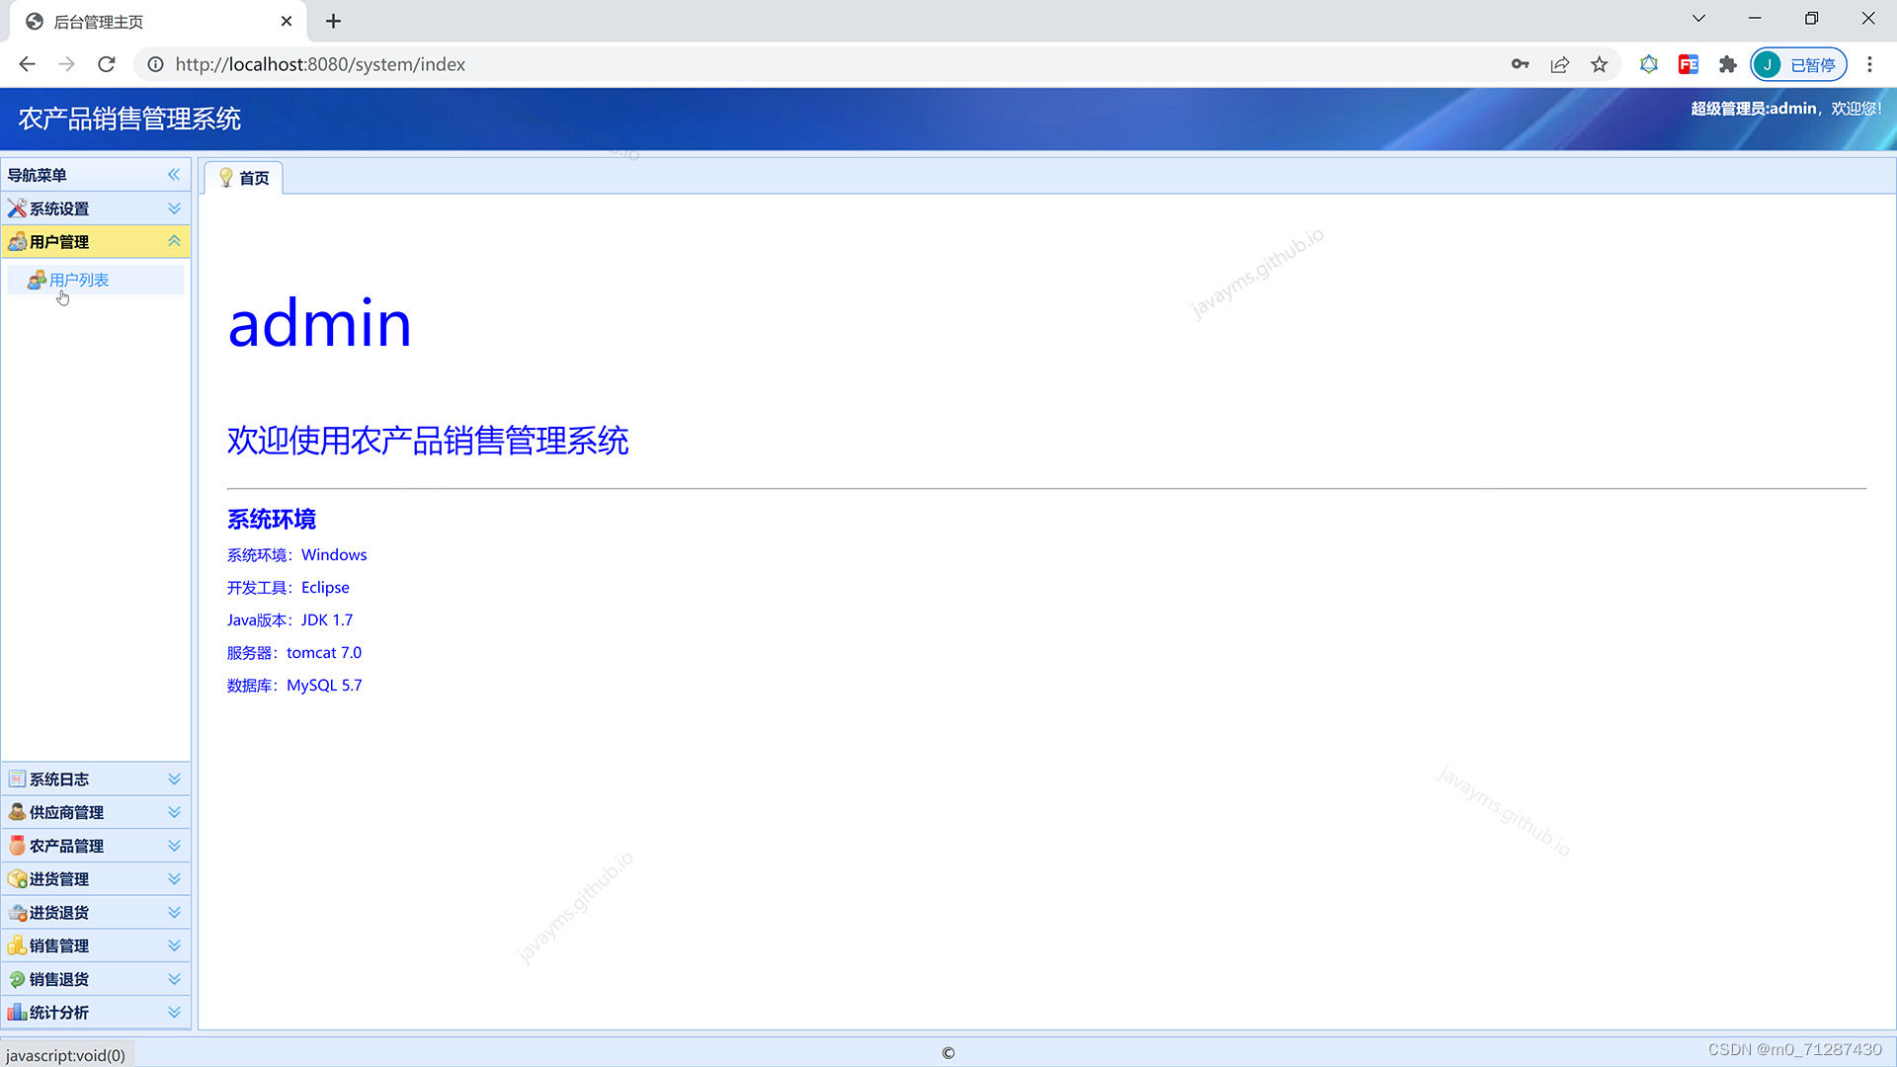Collapse the 导航菜单 navigation panel

point(174,175)
